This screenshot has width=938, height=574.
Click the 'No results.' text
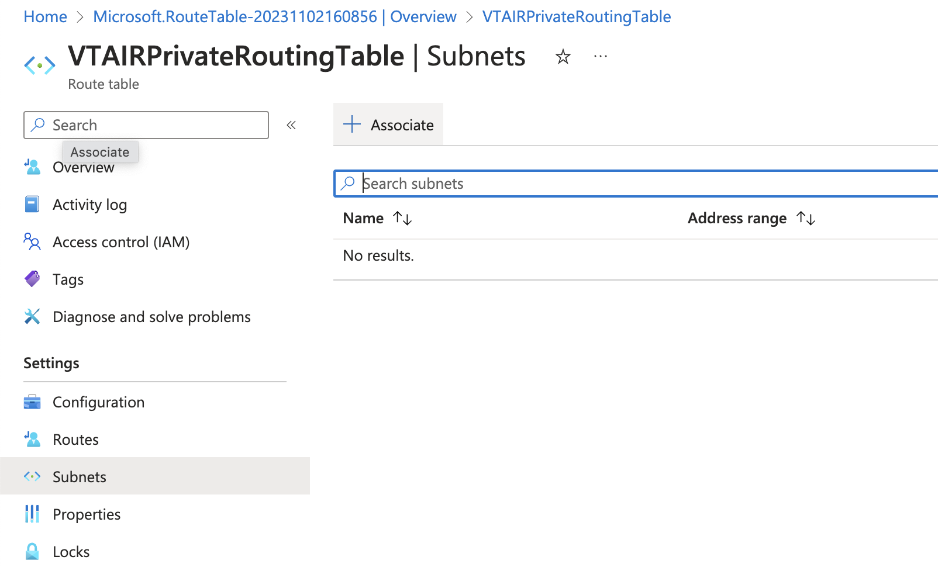378,255
